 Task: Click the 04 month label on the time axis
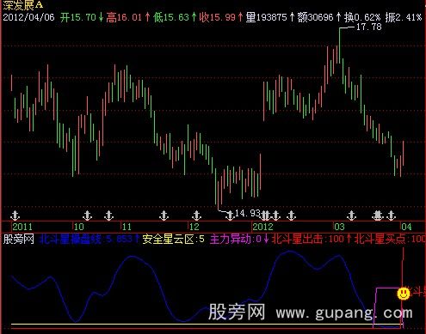406,227
